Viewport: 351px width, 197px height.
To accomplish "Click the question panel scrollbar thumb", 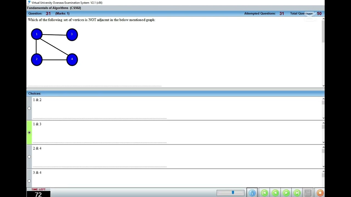I will pos(323,31).
